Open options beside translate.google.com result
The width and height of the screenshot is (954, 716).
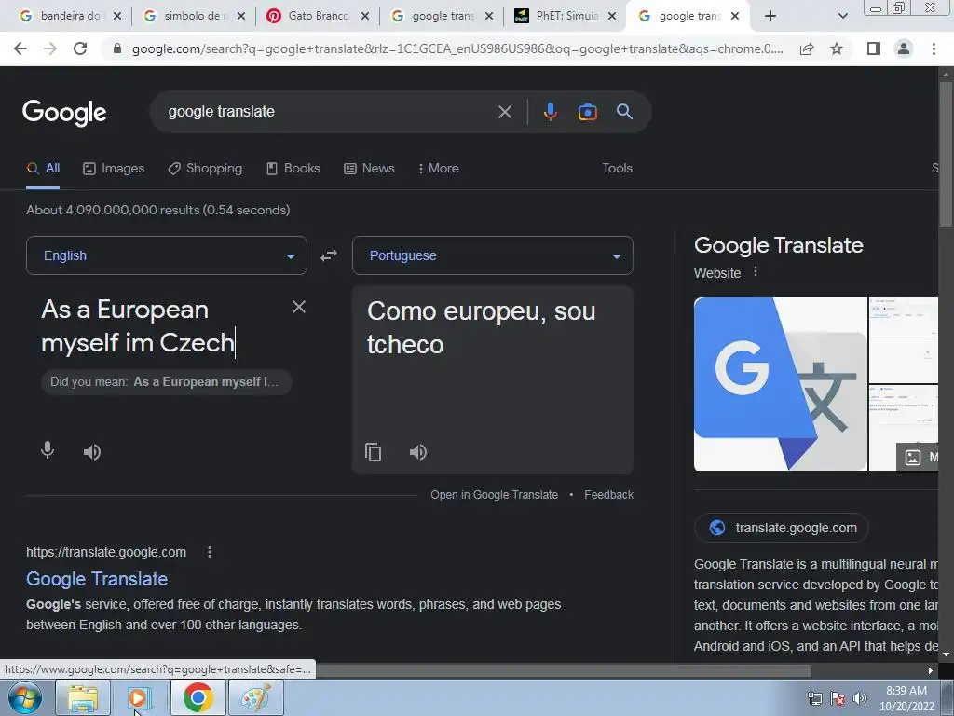[210, 552]
